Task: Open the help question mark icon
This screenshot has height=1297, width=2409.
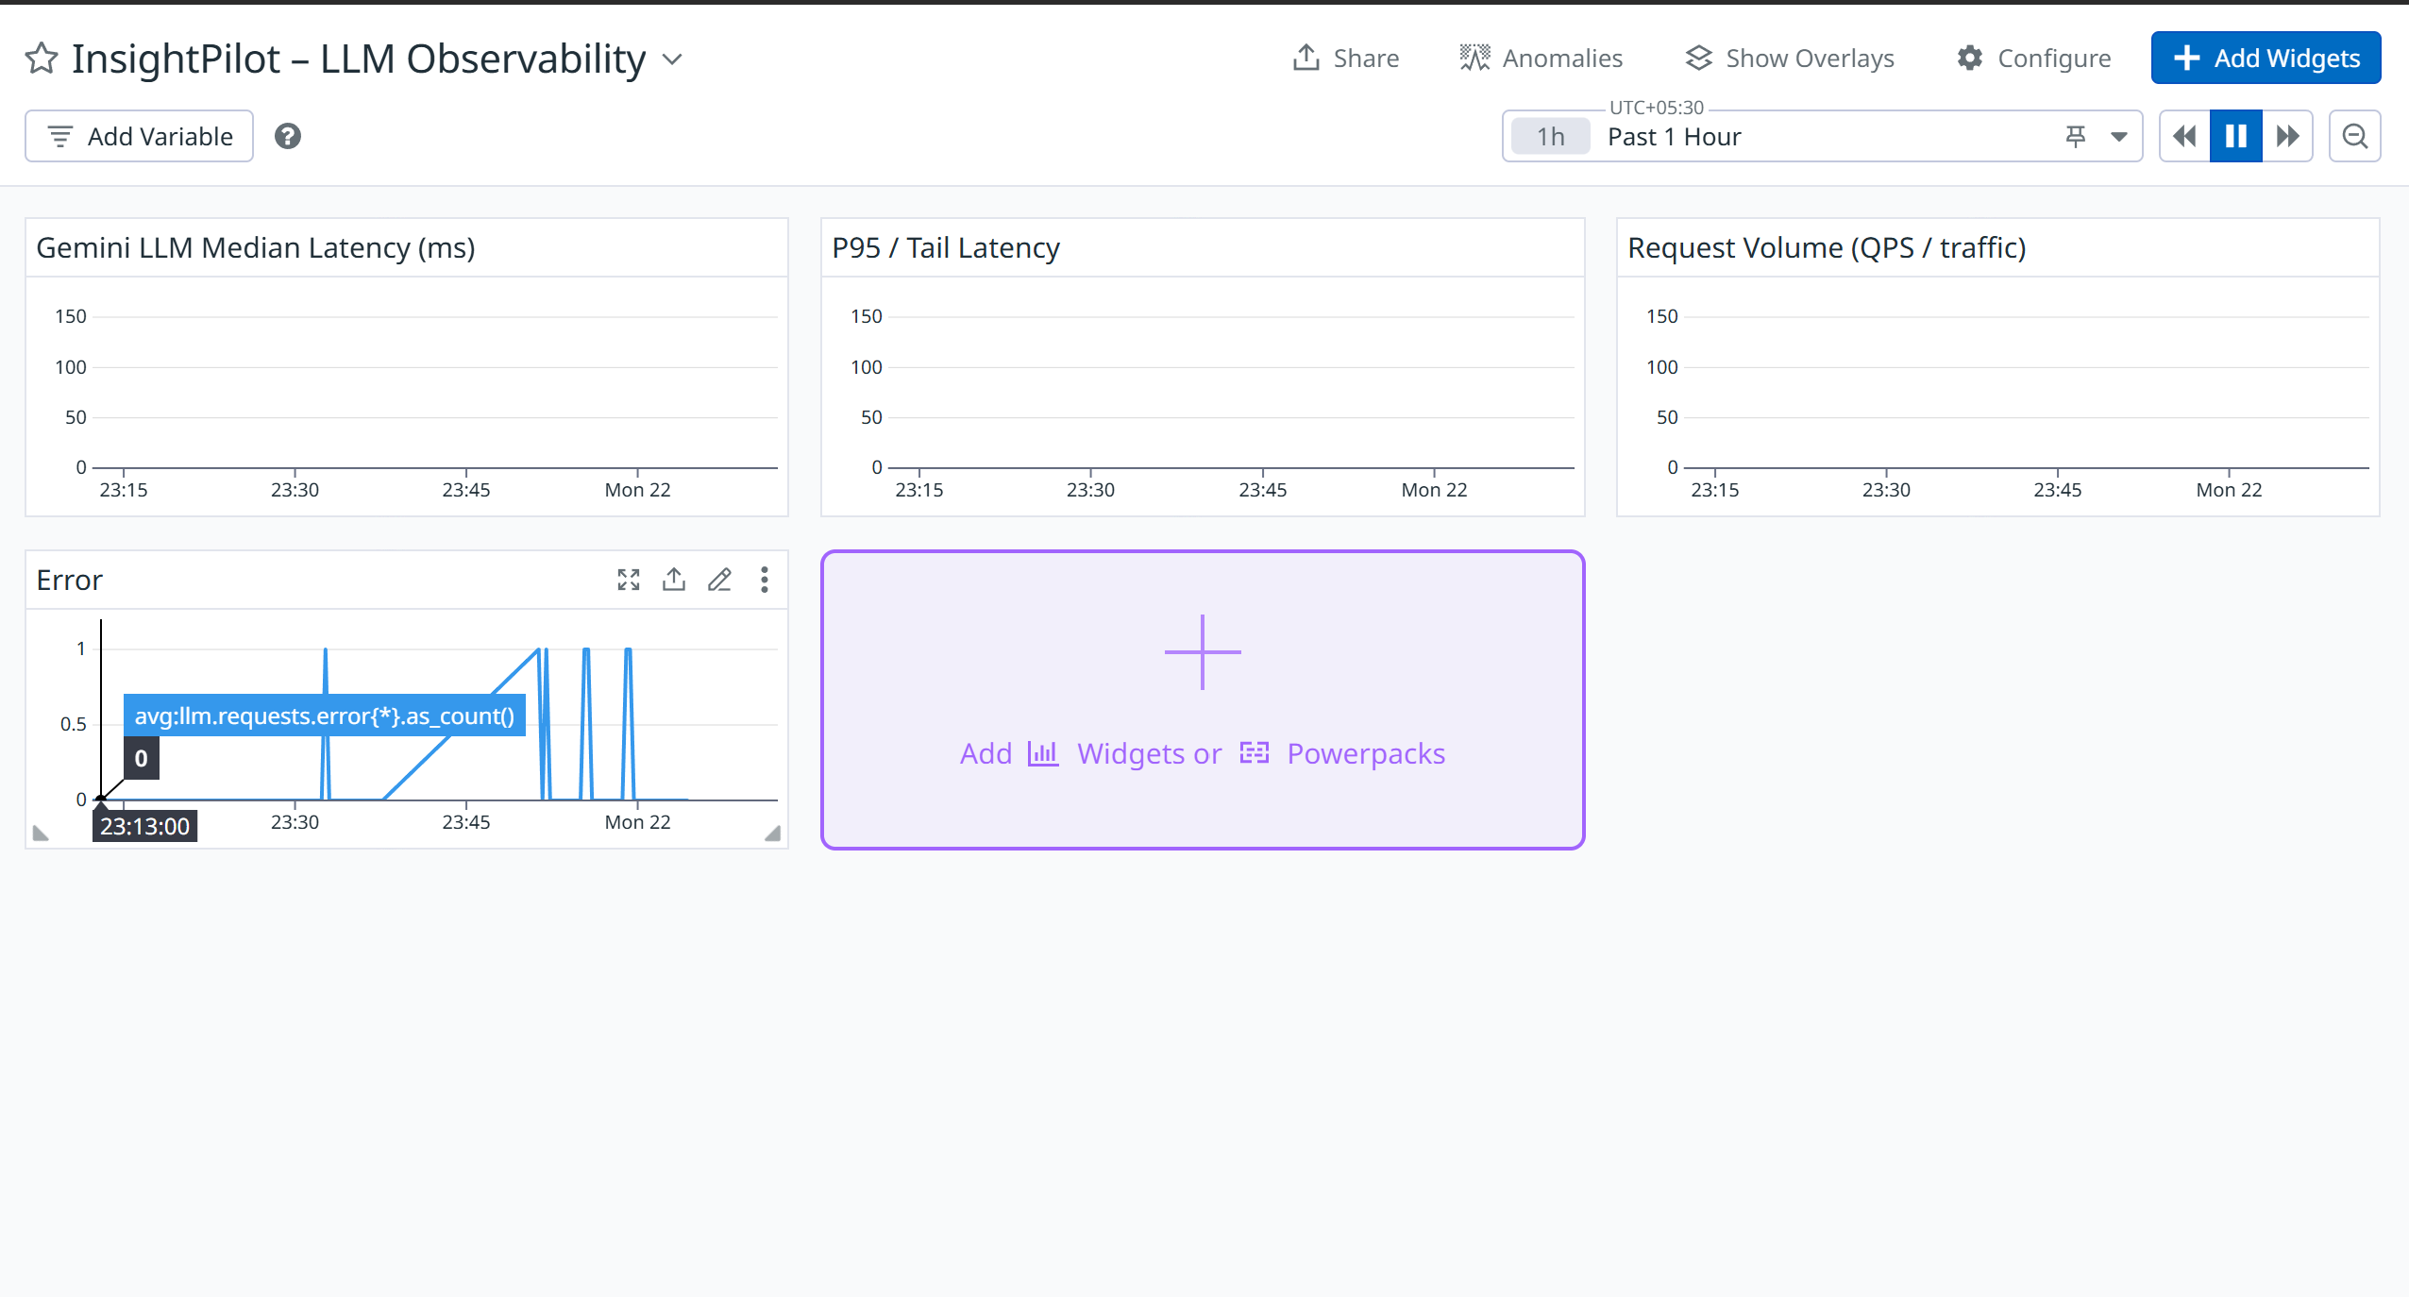Action: [288, 137]
